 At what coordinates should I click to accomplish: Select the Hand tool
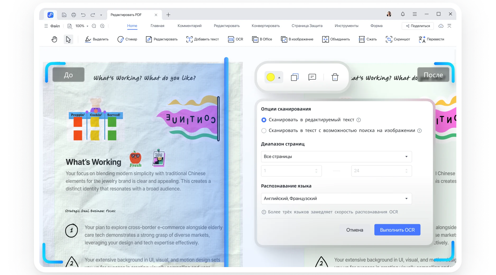point(54,39)
